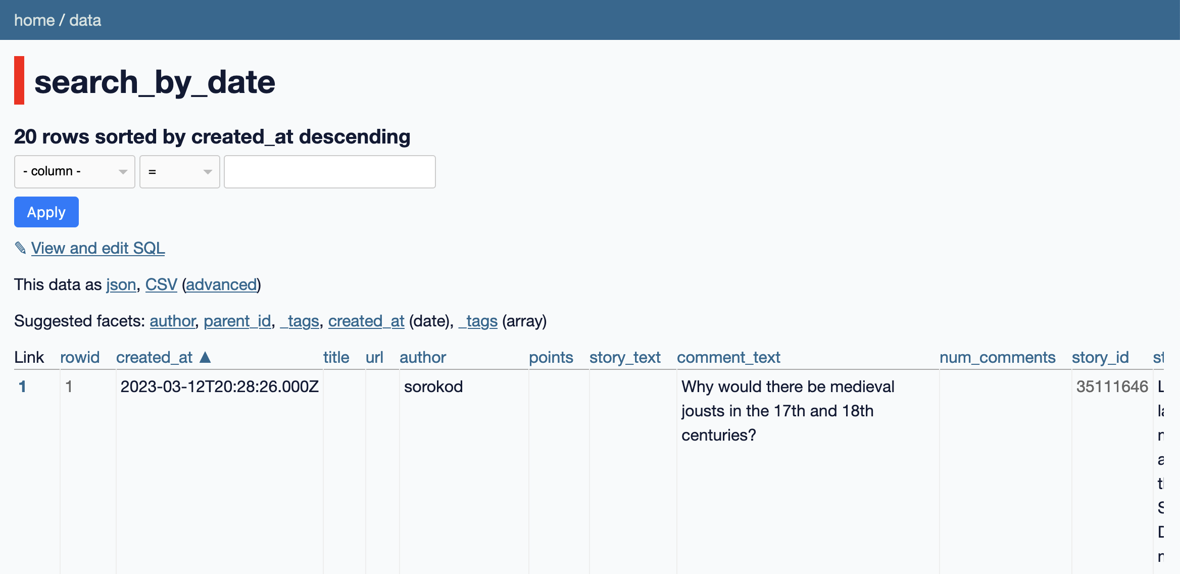The image size is (1180, 574).
Task: Click the filter value text field
Action: point(329,172)
